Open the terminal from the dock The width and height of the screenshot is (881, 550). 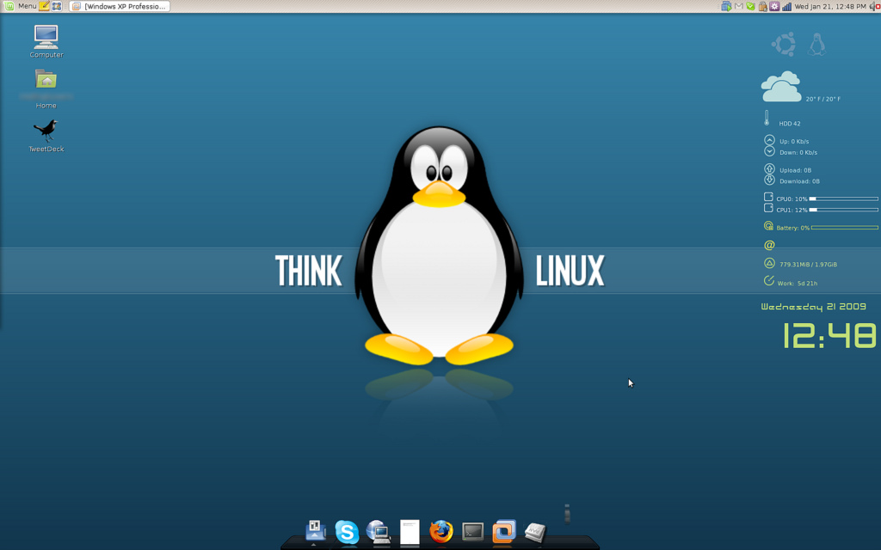pos(471,533)
